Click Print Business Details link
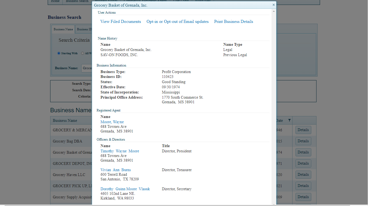The height and width of the screenshot is (206, 368). click(x=234, y=22)
